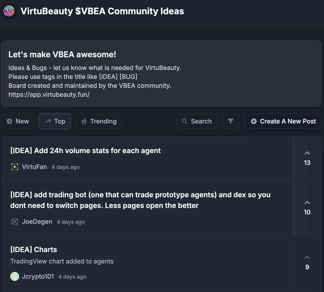Open the Search button

[x=196, y=121]
